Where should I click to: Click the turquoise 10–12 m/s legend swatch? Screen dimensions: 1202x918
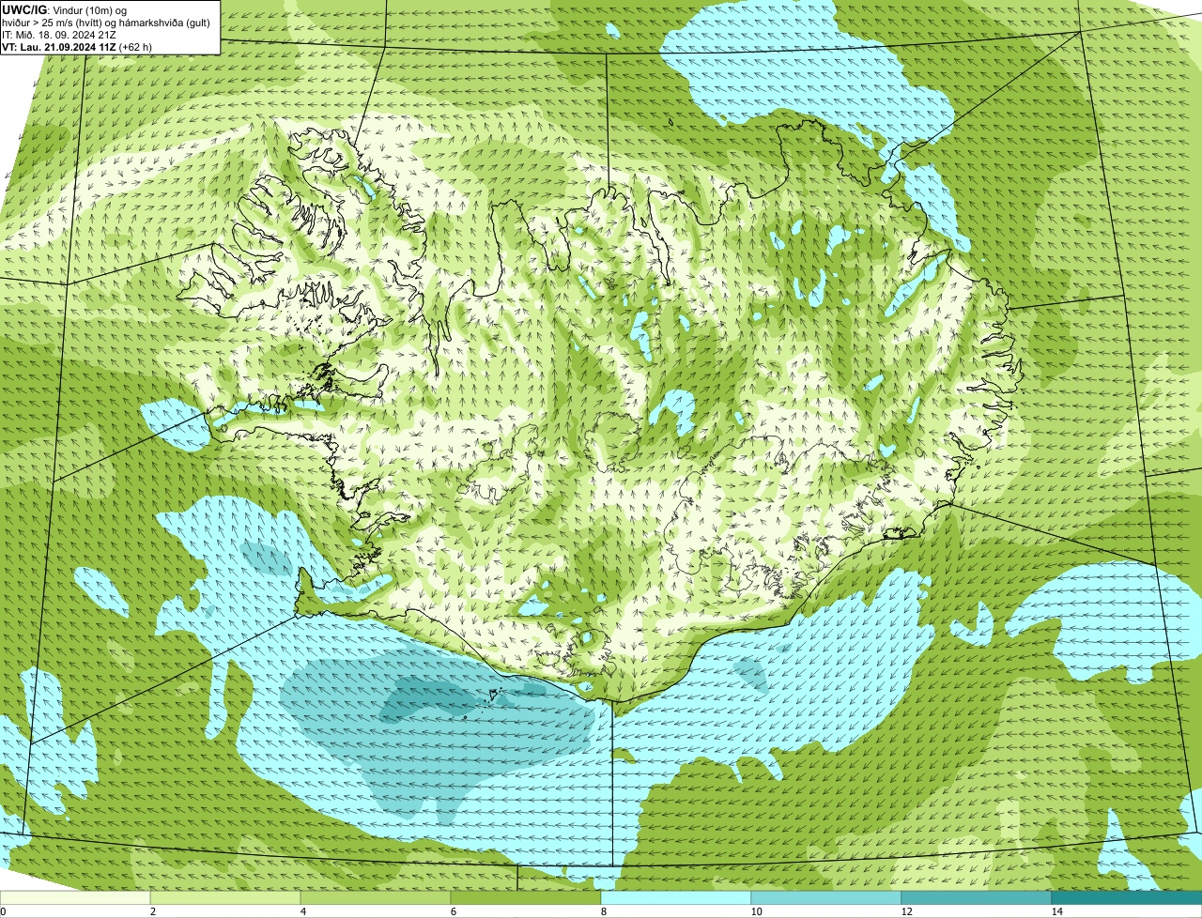pos(826,897)
